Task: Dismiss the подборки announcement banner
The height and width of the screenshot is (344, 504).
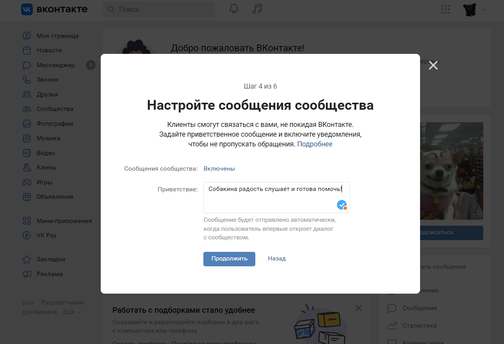Action: tap(358, 308)
